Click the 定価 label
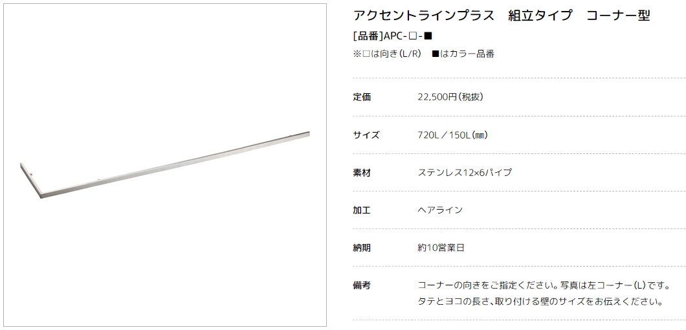Image resolution: width=686 pixels, height=330 pixels. [x=362, y=97]
